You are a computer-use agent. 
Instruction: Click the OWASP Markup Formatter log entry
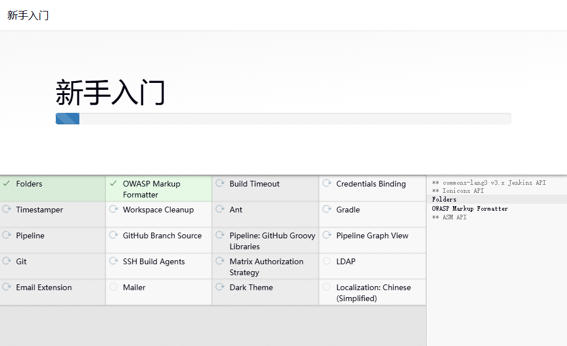(470, 208)
